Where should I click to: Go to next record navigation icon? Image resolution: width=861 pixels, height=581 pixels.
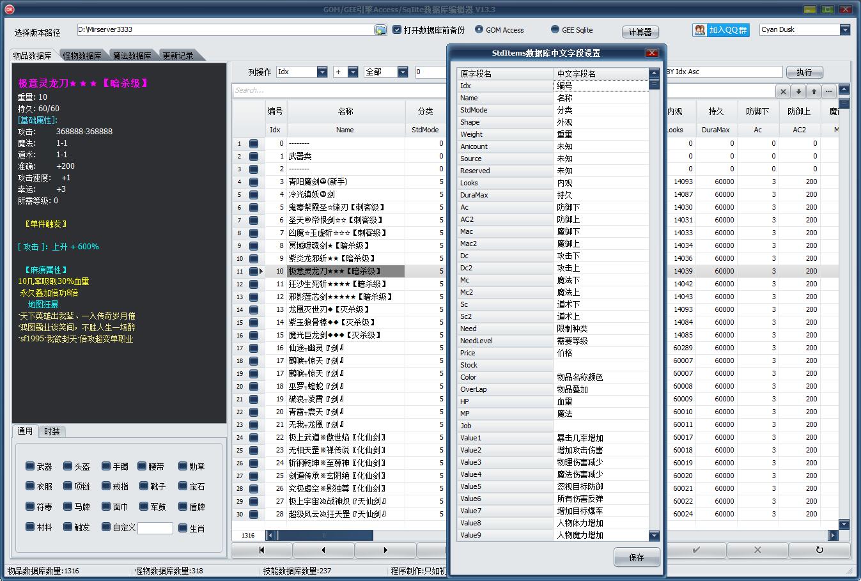385,550
